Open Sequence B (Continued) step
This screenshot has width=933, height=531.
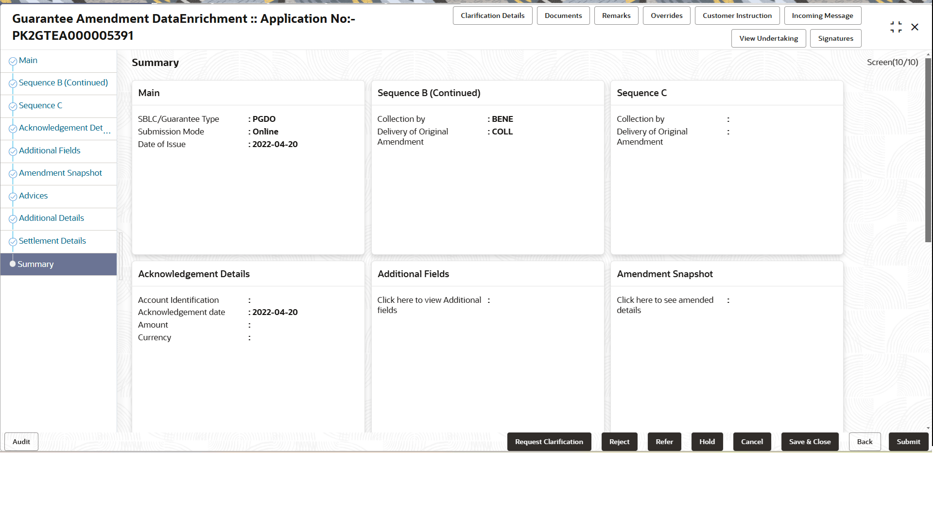click(63, 83)
